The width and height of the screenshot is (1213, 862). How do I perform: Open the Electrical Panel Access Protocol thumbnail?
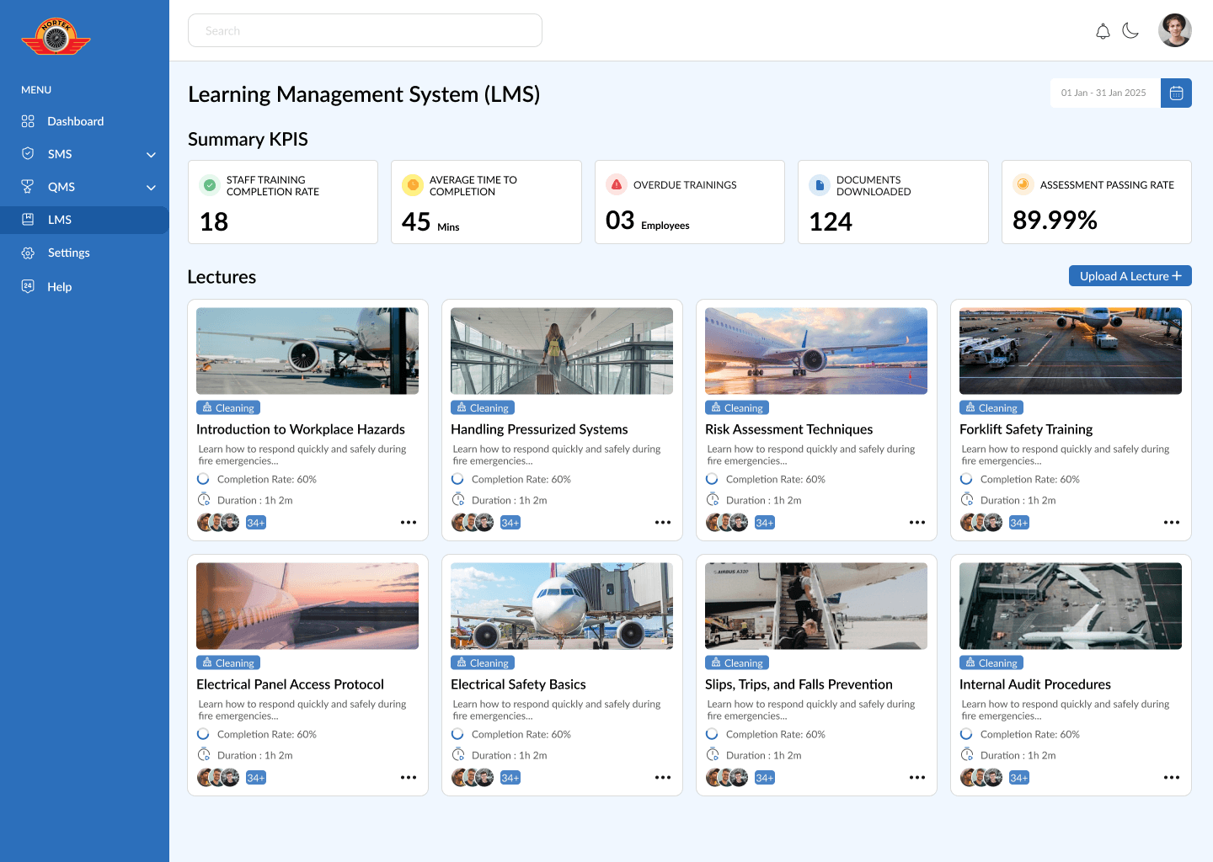coord(307,606)
